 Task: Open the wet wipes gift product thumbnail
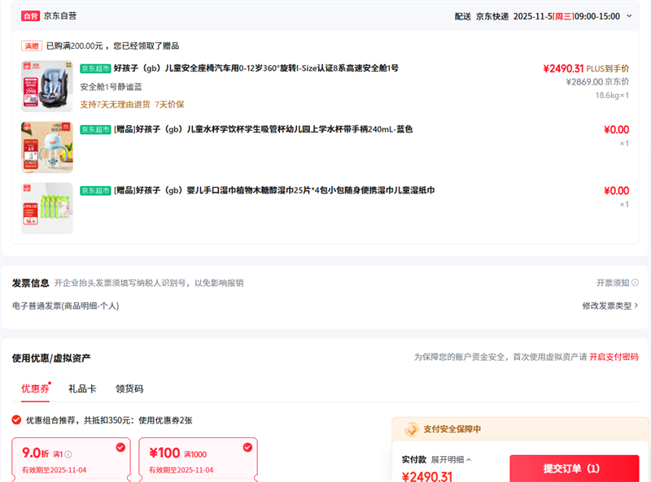pyautogui.click(x=47, y=208)
